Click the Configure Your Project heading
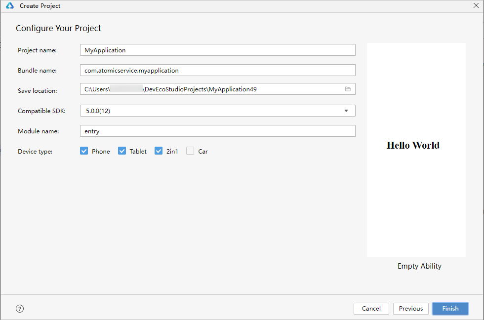484x320 pixels. click(x=58, y=28)
